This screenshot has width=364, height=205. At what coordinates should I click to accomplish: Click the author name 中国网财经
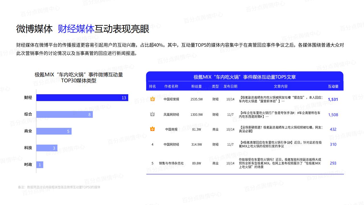(171, 144)
